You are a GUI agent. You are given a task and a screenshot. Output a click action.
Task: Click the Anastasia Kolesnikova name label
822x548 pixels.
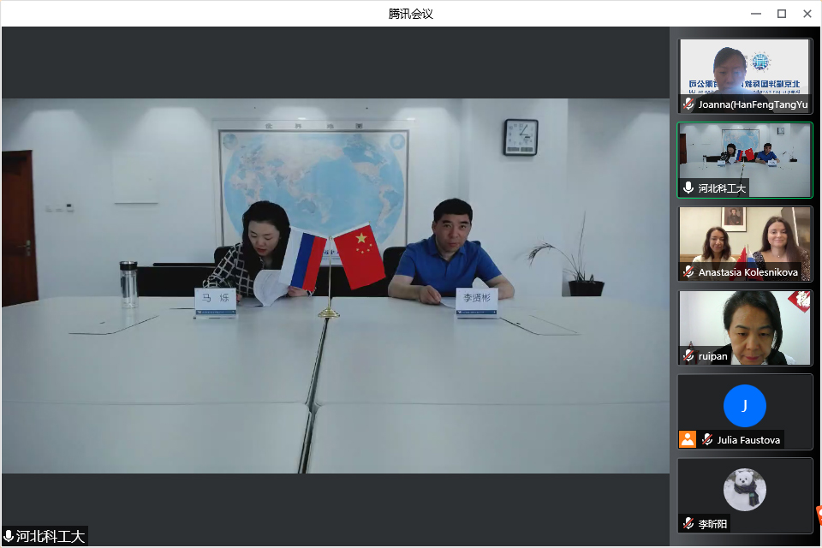[748, 272]
